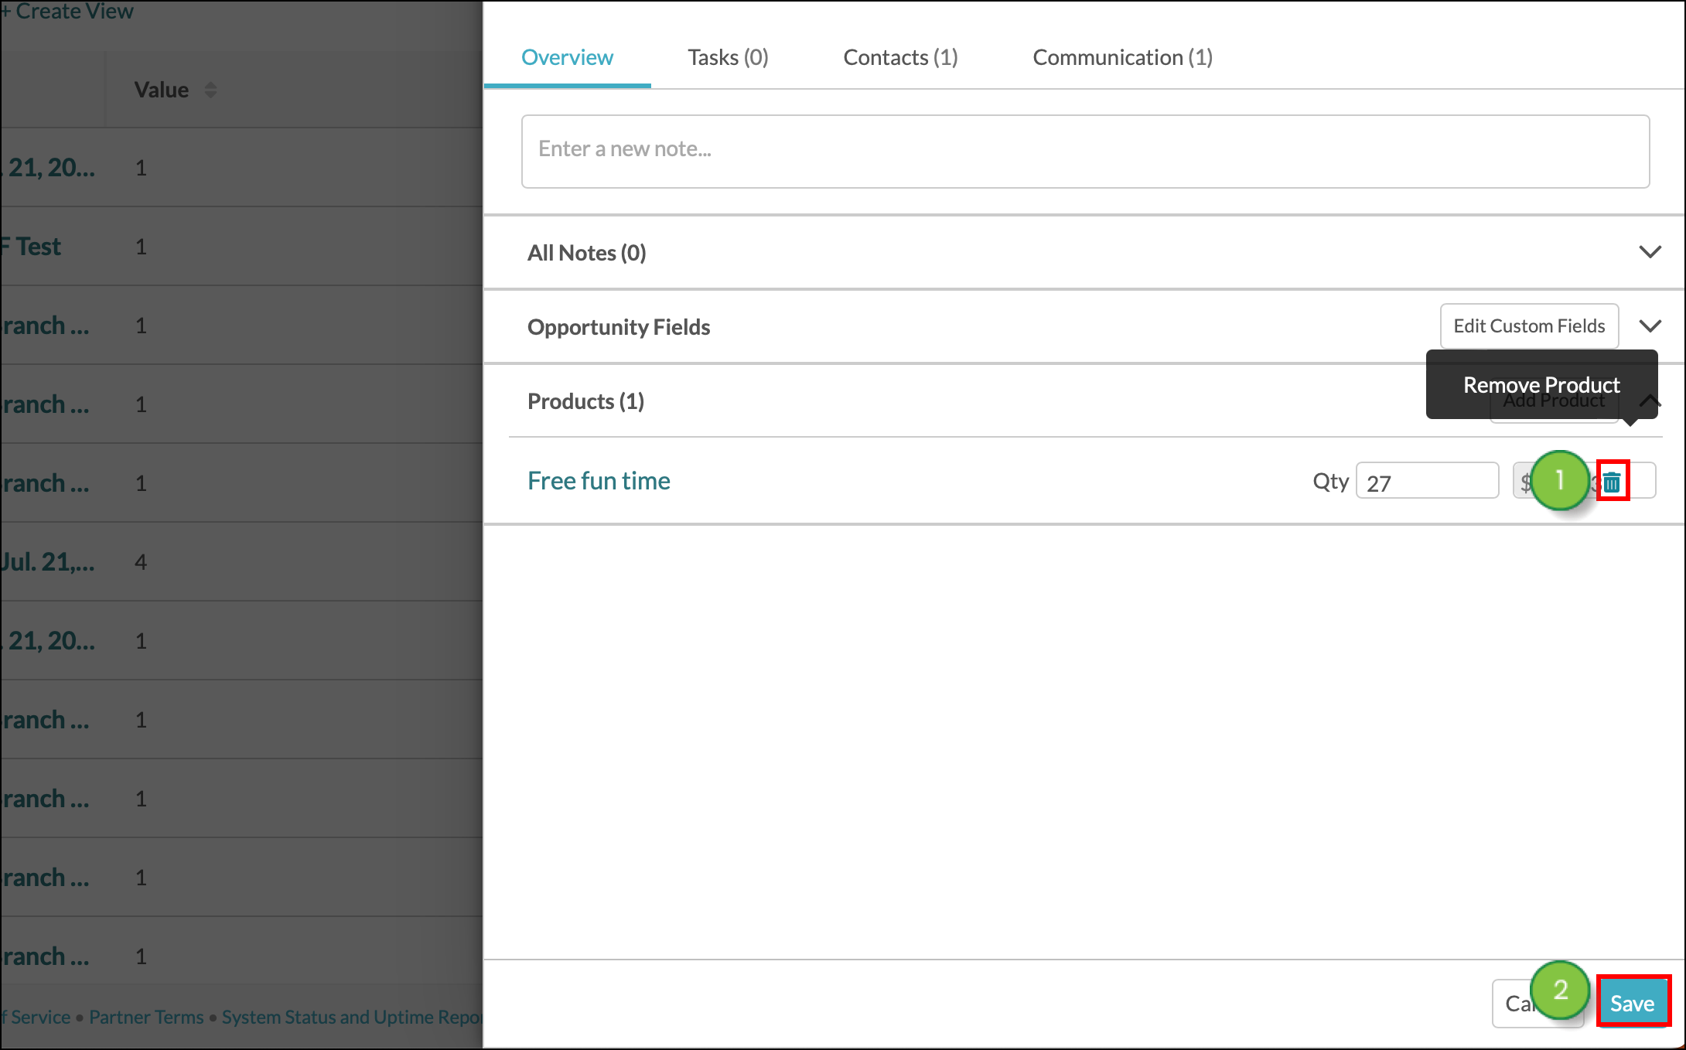1686x1050 pixels.
Task: Open the F Test row link
Action: (x=30, y=247)
